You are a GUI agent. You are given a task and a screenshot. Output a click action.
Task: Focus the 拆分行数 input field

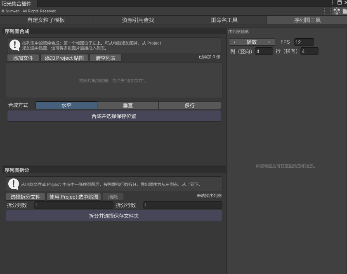(x=182, y=205)
